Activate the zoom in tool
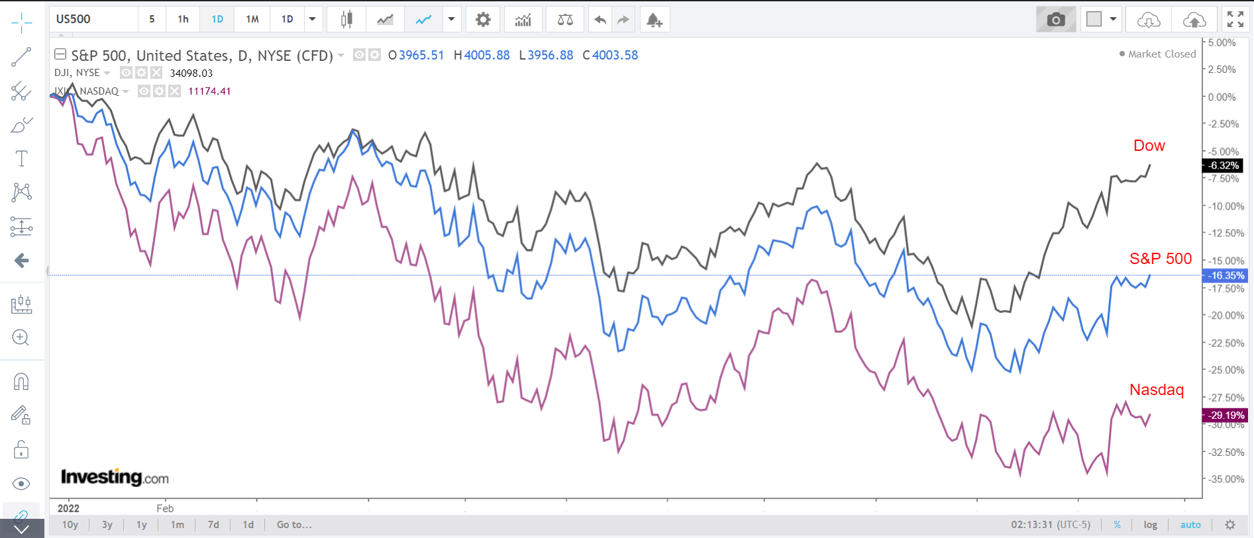Viewport: 1254px width, 538px height. click(x=21, y=338)
